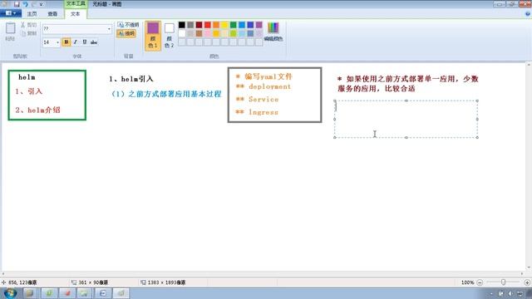Pick the gold color swatch
The width and height of the screenshot is (532, 299).
point(216,33)
